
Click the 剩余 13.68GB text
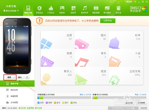[x=141, y=95]
